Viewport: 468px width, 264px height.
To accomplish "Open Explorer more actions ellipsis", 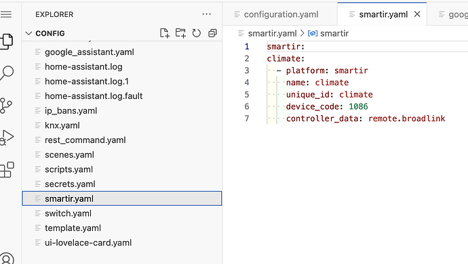I will click(207, 14).
